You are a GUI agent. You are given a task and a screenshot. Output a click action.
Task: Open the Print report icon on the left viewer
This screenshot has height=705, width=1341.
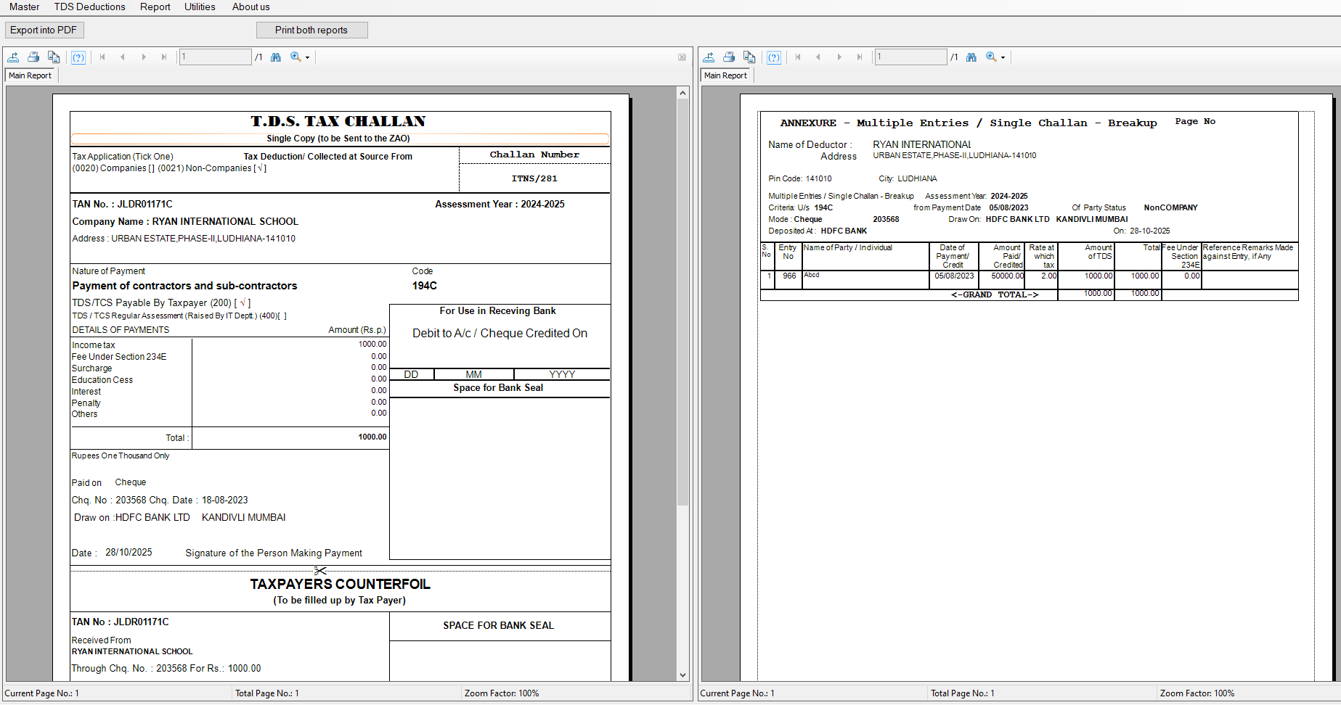point(33,57)
